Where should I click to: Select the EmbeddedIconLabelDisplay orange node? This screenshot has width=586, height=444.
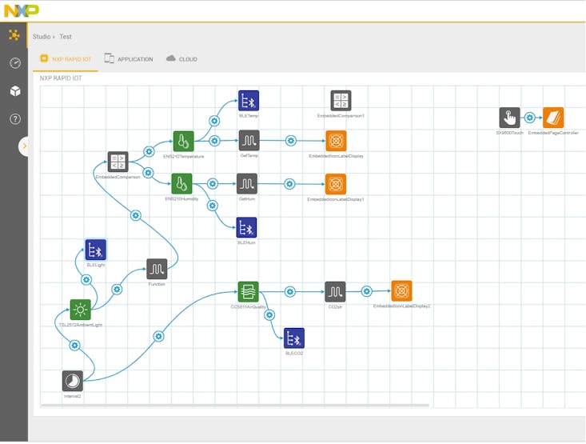pyautogui.click(x=336, y=141)
